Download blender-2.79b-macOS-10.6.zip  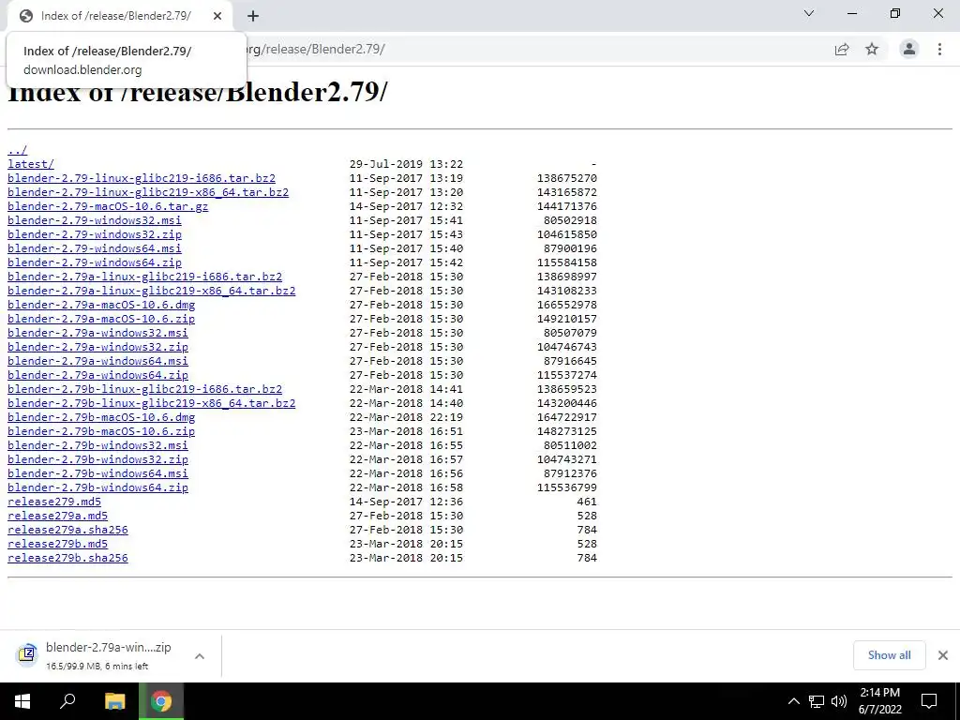101,431
